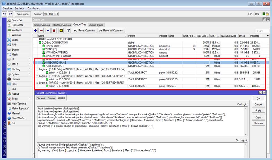This screenshot has height=160, width=272.
Task: Switch to Queue Types tab
Action: 96,25
